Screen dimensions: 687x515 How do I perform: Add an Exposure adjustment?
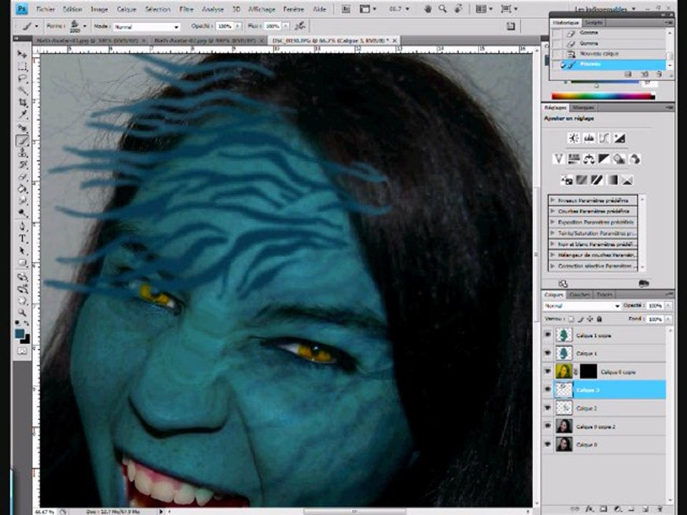(x=620, y=138)
